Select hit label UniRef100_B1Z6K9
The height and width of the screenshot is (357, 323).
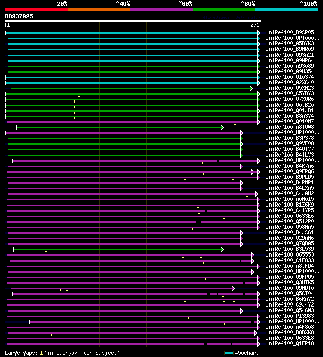[x=290, y=205]
